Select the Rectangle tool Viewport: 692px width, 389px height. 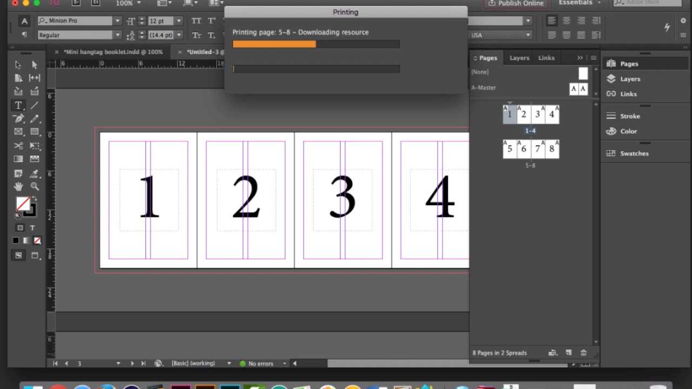tap(35, 132)
